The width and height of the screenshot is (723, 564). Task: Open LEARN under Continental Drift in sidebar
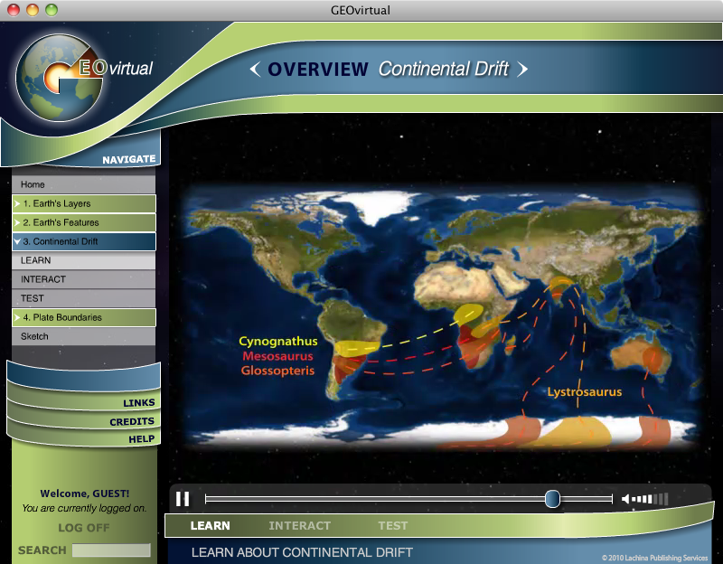(83, 260)
